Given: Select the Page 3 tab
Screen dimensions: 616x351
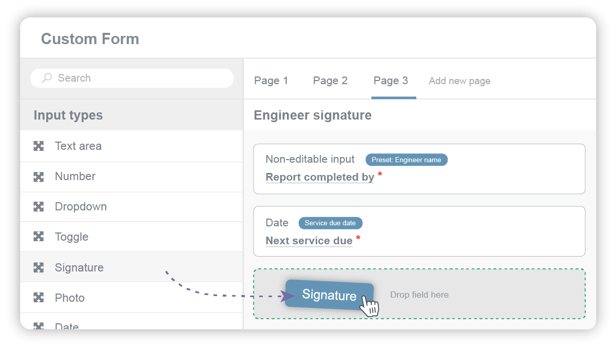Looking at the screenshot, I should click(x=391, y=81).
